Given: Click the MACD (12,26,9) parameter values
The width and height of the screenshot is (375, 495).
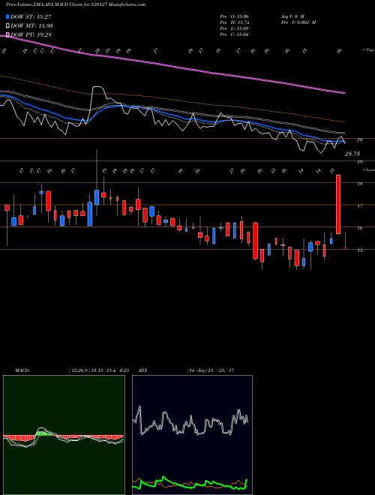Looking at the screenshot, I should pos(99,370).
